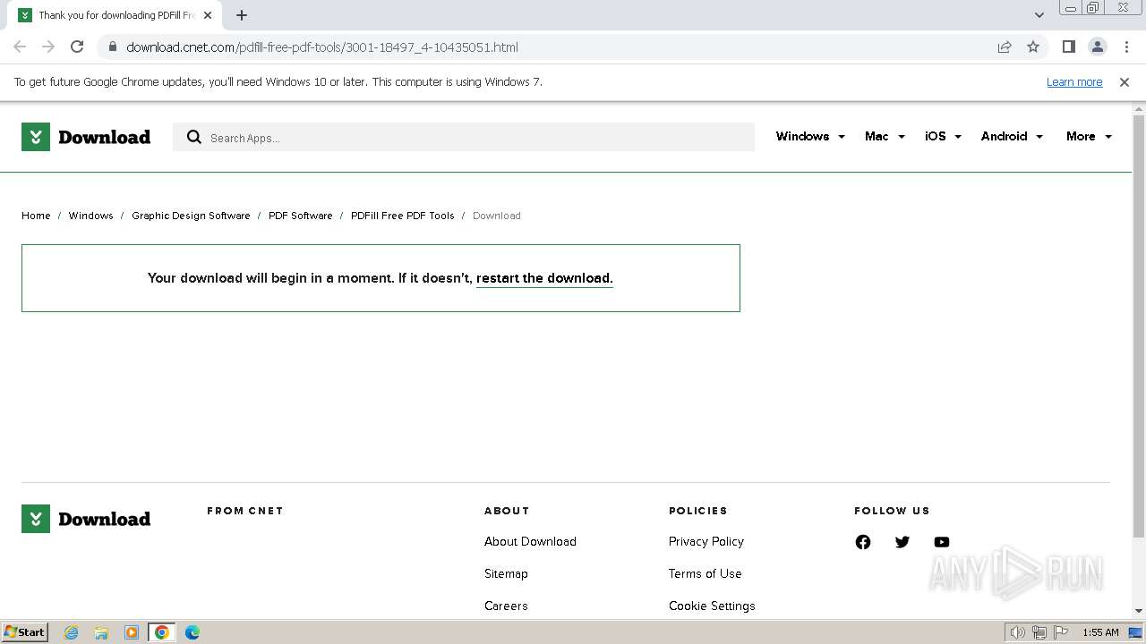The width and height of the screenshot is (1146, 644).
Task: Open the Twitter follow icon
Action: pos(902,542)
